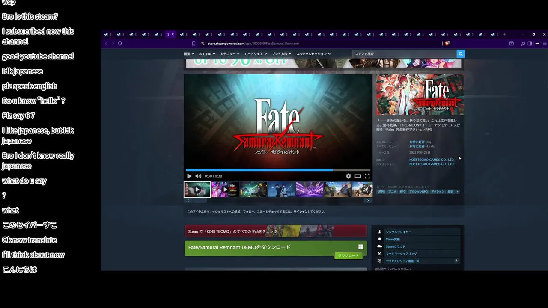Click the family sharing people icon

tap(379, 254)
